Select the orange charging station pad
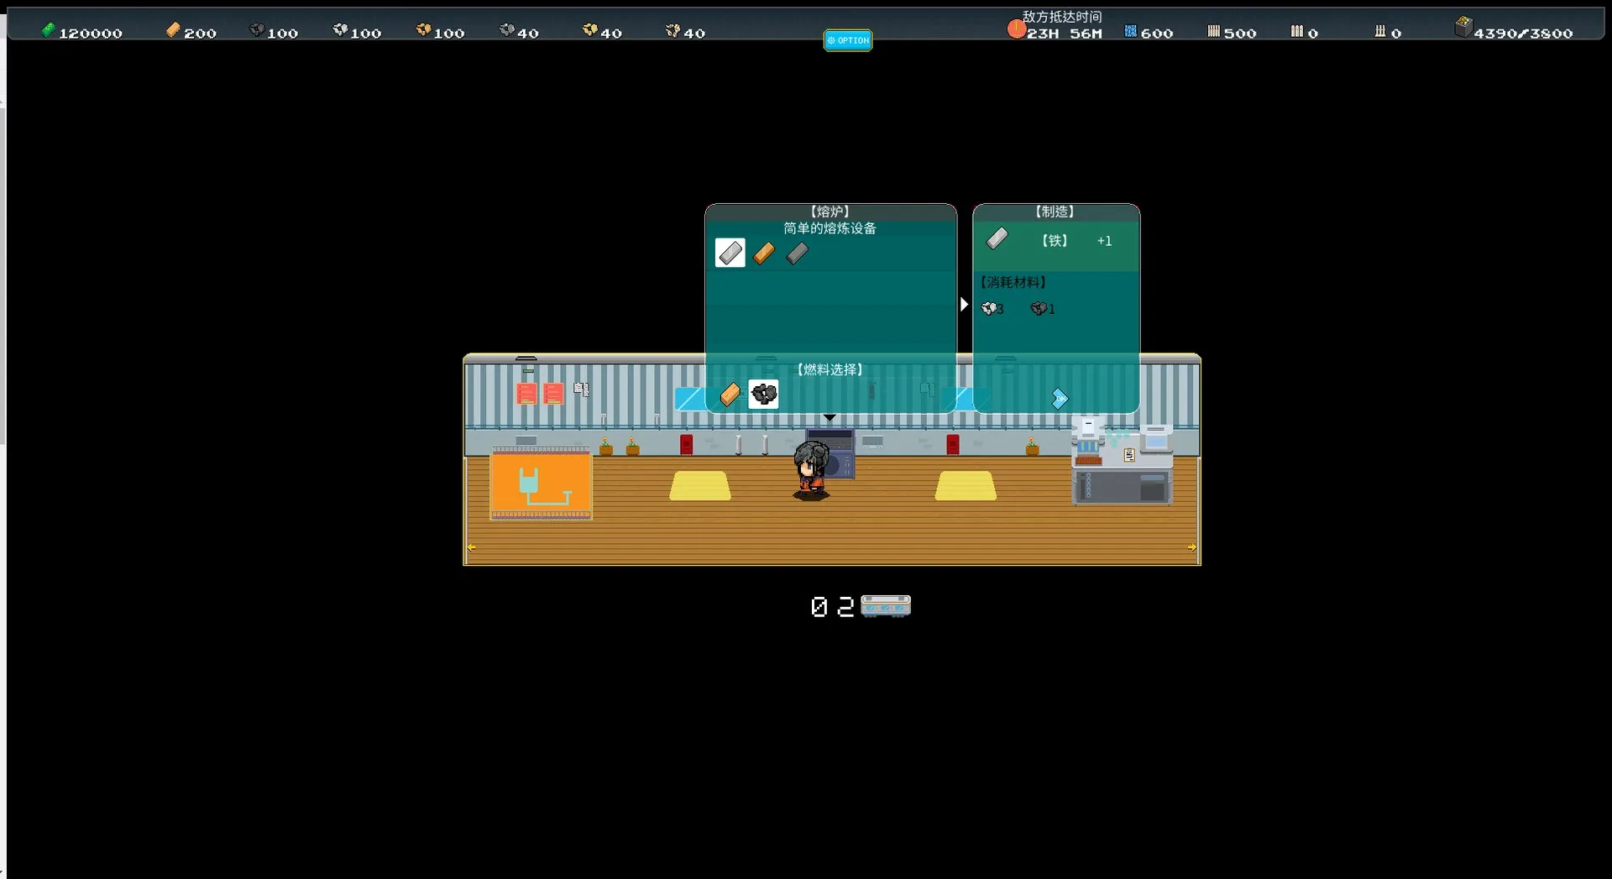 click(x=541, y=484)
